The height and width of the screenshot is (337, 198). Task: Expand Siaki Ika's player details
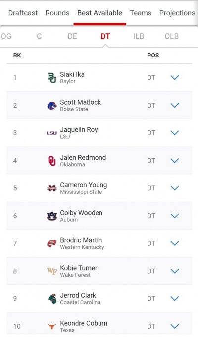pyautogui.click(x=175, y=78)
